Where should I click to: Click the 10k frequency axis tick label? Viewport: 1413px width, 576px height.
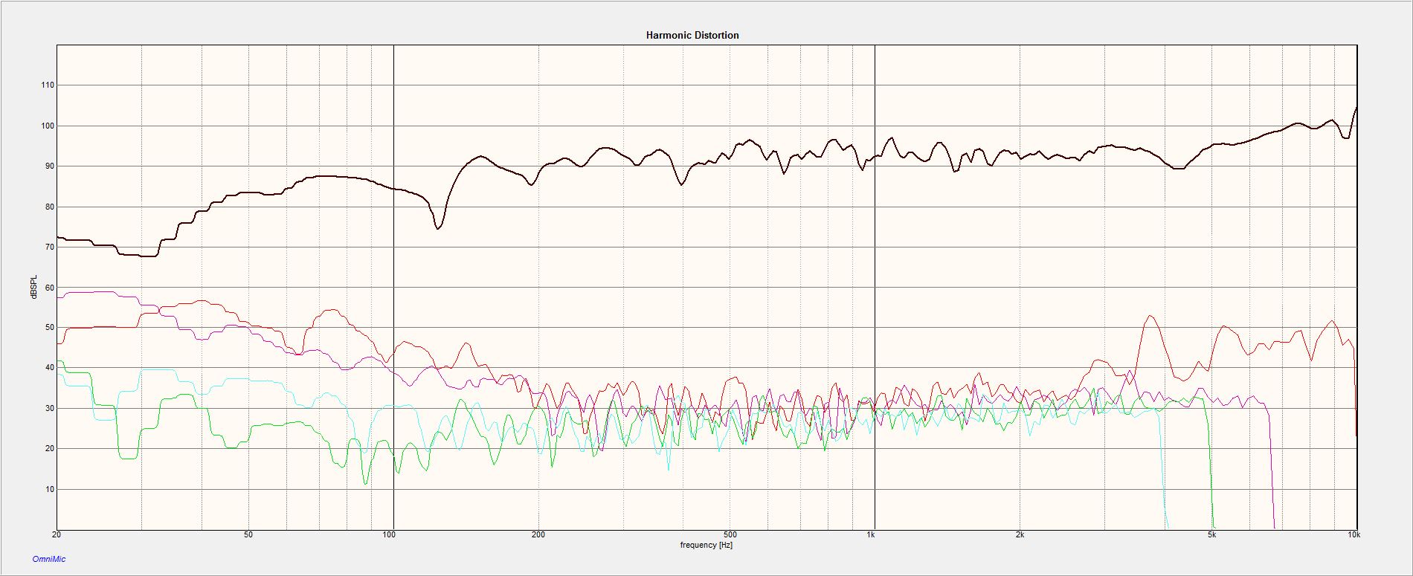pyautogui.click(x=1354, y=535)
